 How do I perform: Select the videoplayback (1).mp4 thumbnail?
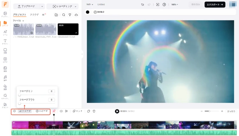pyautogui.click(x=68, y=29)
